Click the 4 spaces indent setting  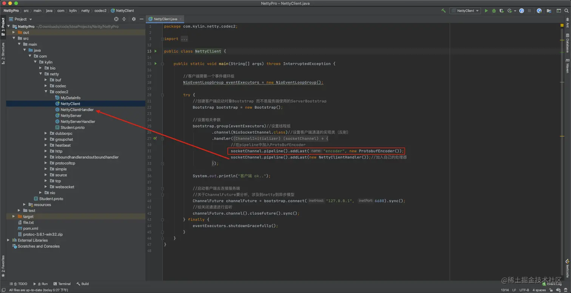[539, 290]
